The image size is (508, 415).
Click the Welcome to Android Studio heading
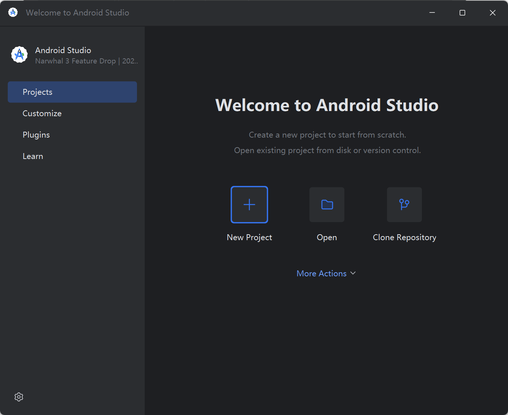(327, 105)
